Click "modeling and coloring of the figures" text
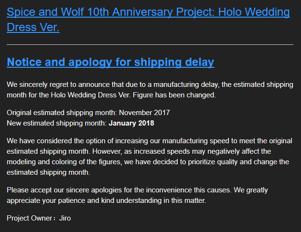 tap(64, 162)
